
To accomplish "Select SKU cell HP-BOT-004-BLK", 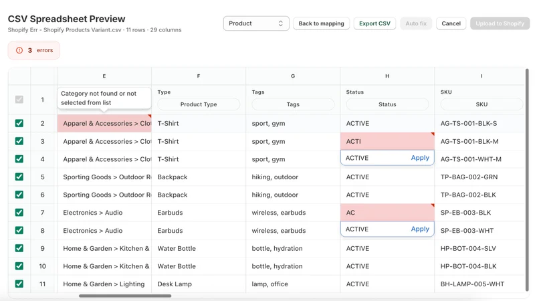I will (479, 266).
